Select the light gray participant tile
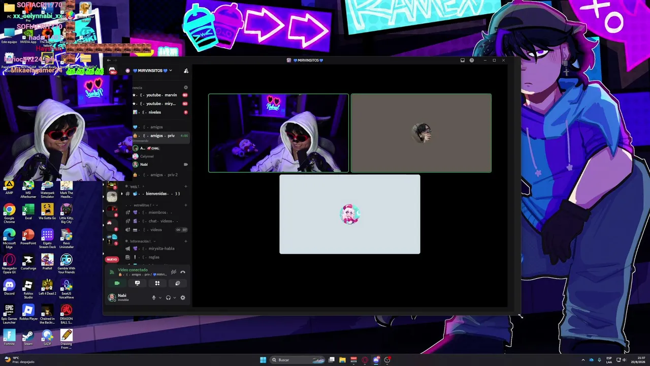The height and width of the screenshot is (366, 650). point(350,214)
